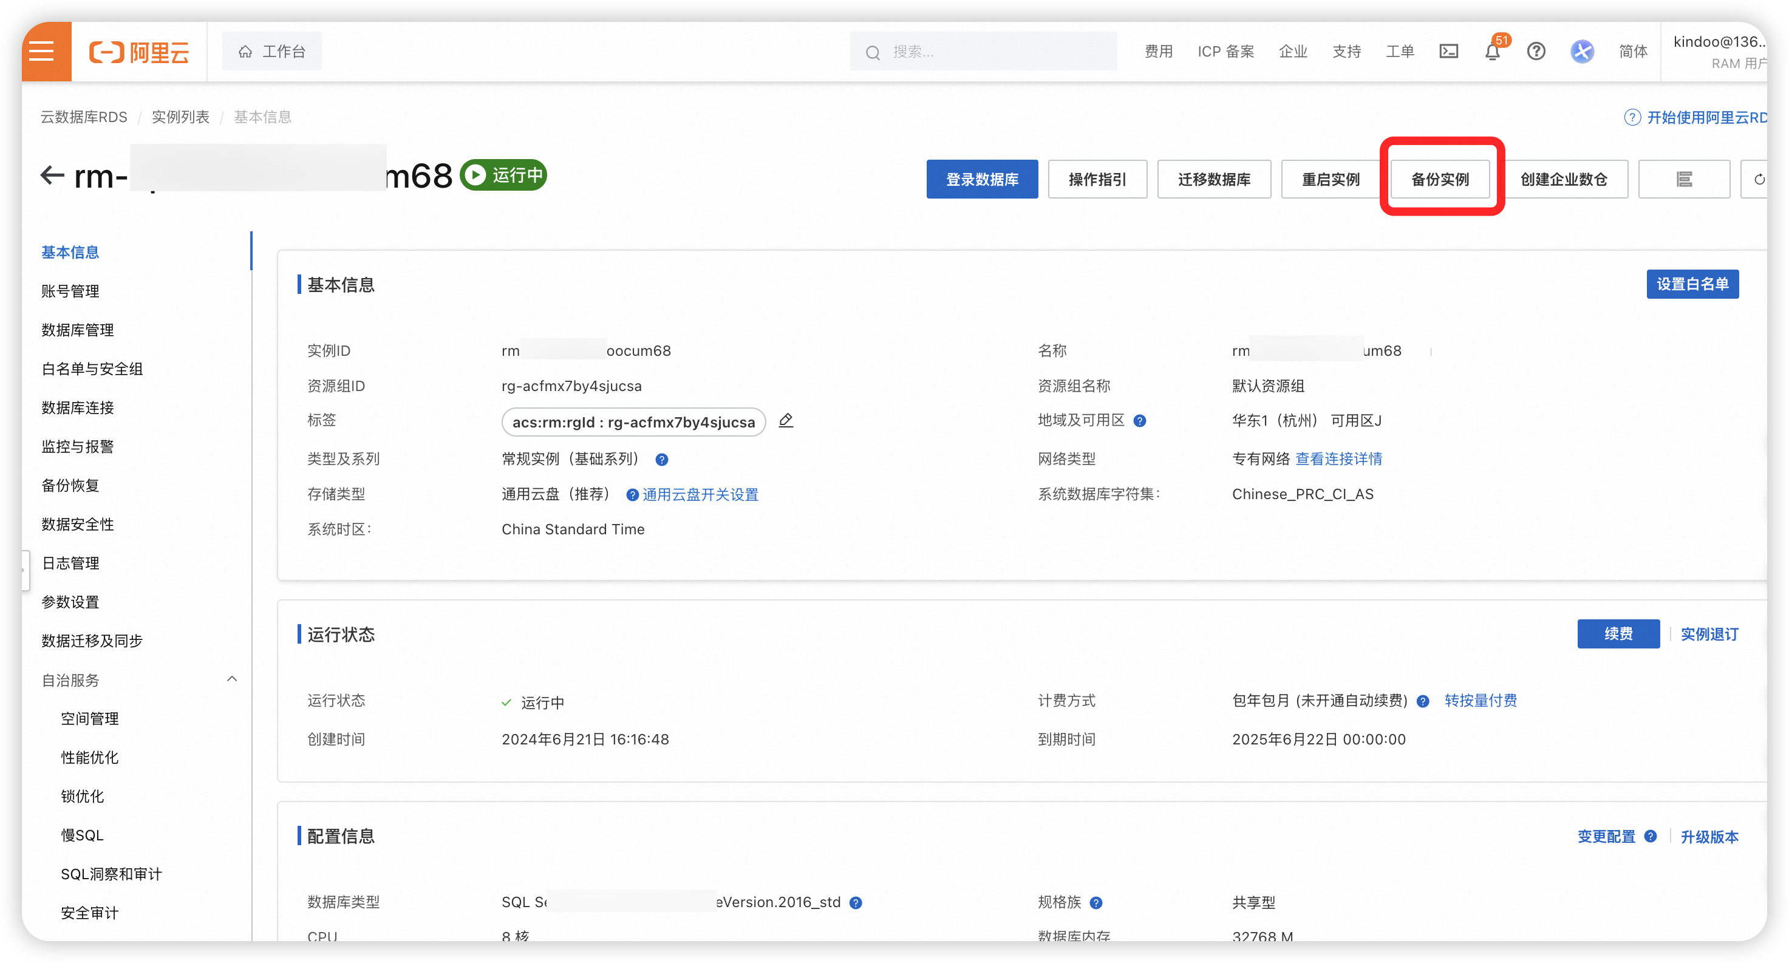Click the Alibaba Cloud logo
1789x963 pixels.
[139, 52]
